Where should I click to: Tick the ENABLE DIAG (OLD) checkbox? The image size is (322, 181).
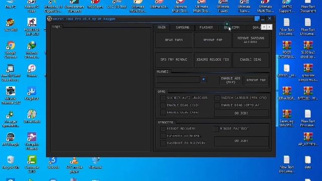163,105
